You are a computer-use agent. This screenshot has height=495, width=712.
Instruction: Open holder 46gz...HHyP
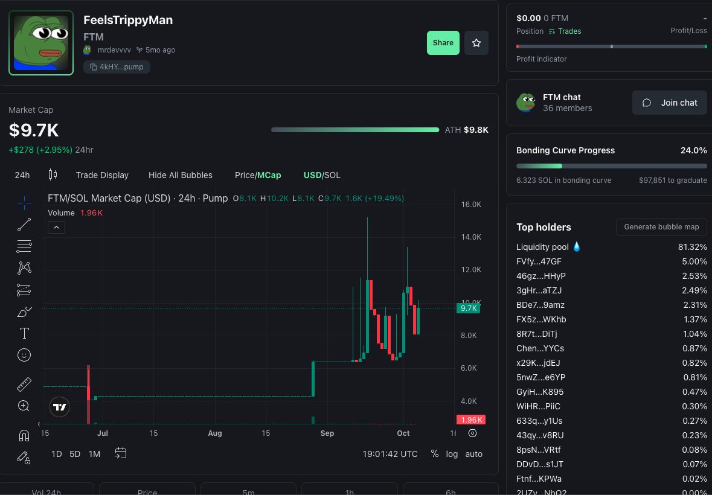(541, 276)
